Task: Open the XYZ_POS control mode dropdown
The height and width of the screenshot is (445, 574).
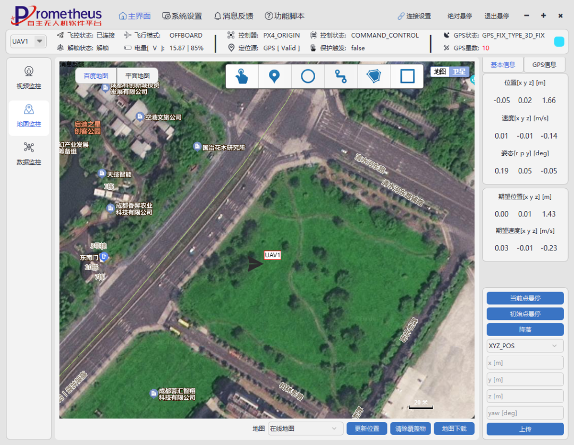Action: coord(525,346)
